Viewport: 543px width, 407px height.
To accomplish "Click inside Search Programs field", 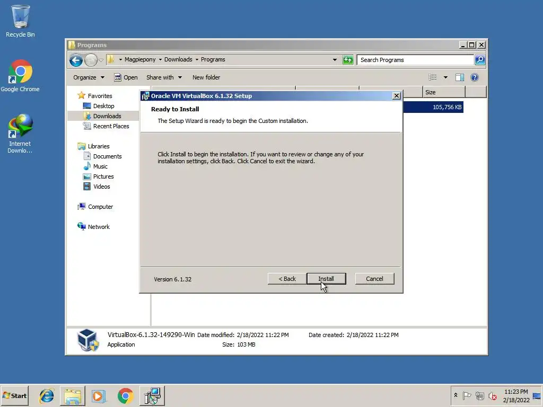I will 416,60.
